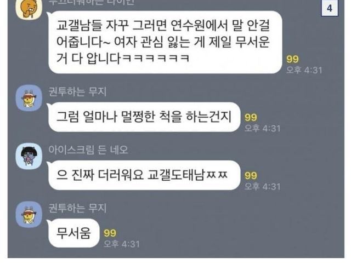Click 오후 4:31 timestamp beside 교갤도태남 message
The width and height of the screenshot is (351, 270).
pyautogui.click(x=262, y=186)
